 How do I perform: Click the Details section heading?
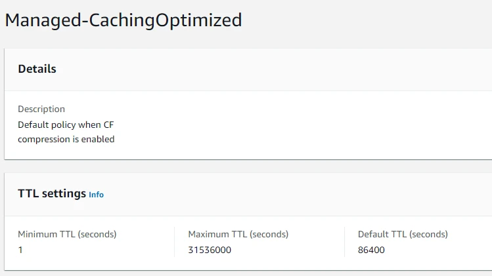(37, 69)
